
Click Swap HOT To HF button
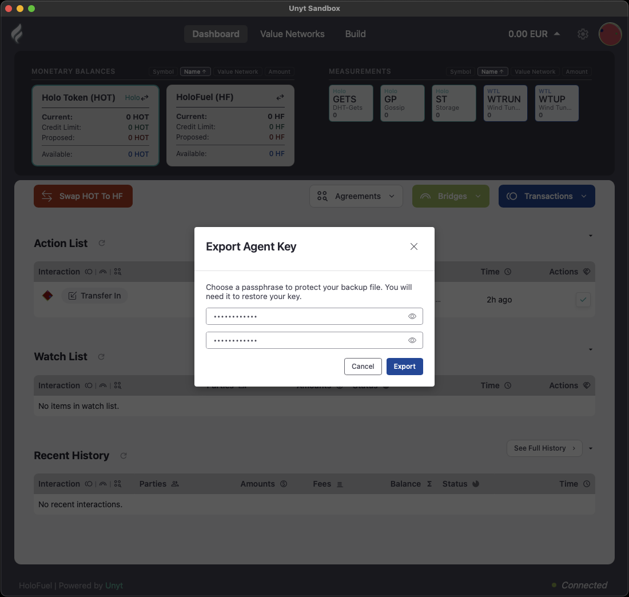click(83, 196)
